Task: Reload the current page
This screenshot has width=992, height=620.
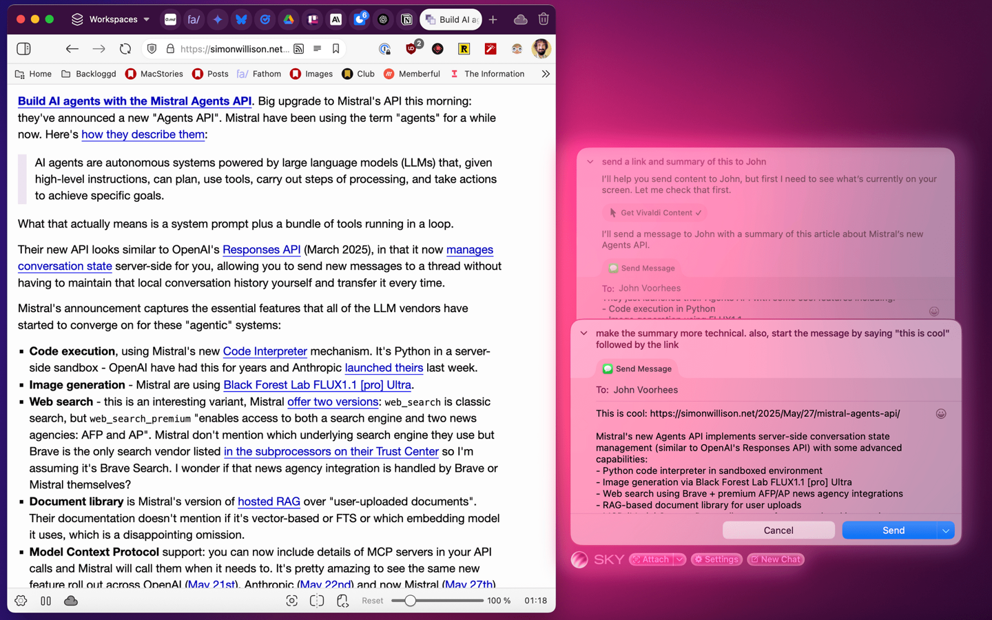Action: [125, 49]
